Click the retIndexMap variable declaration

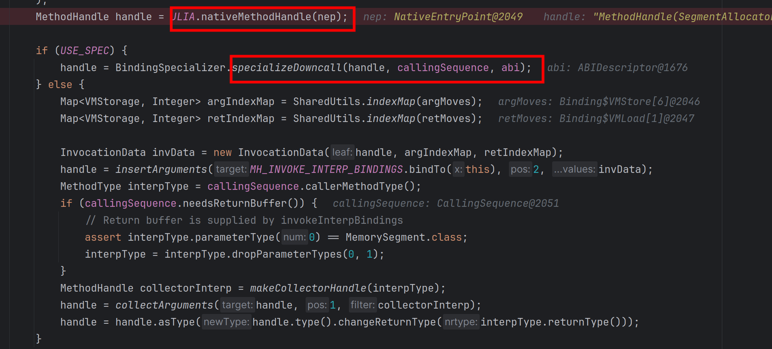241,118
